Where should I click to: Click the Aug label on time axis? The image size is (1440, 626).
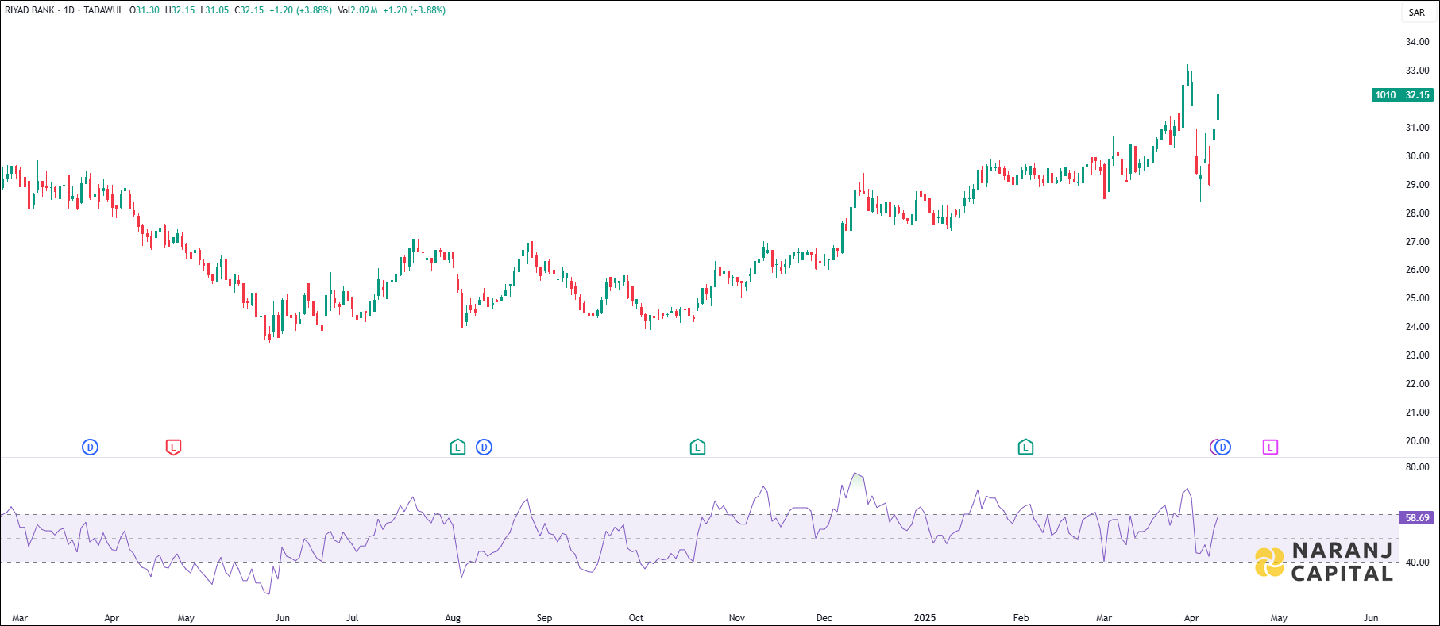click(x=453, y=618)
